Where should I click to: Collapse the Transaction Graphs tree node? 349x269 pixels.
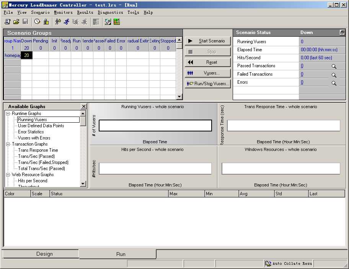tap(8, 144)
